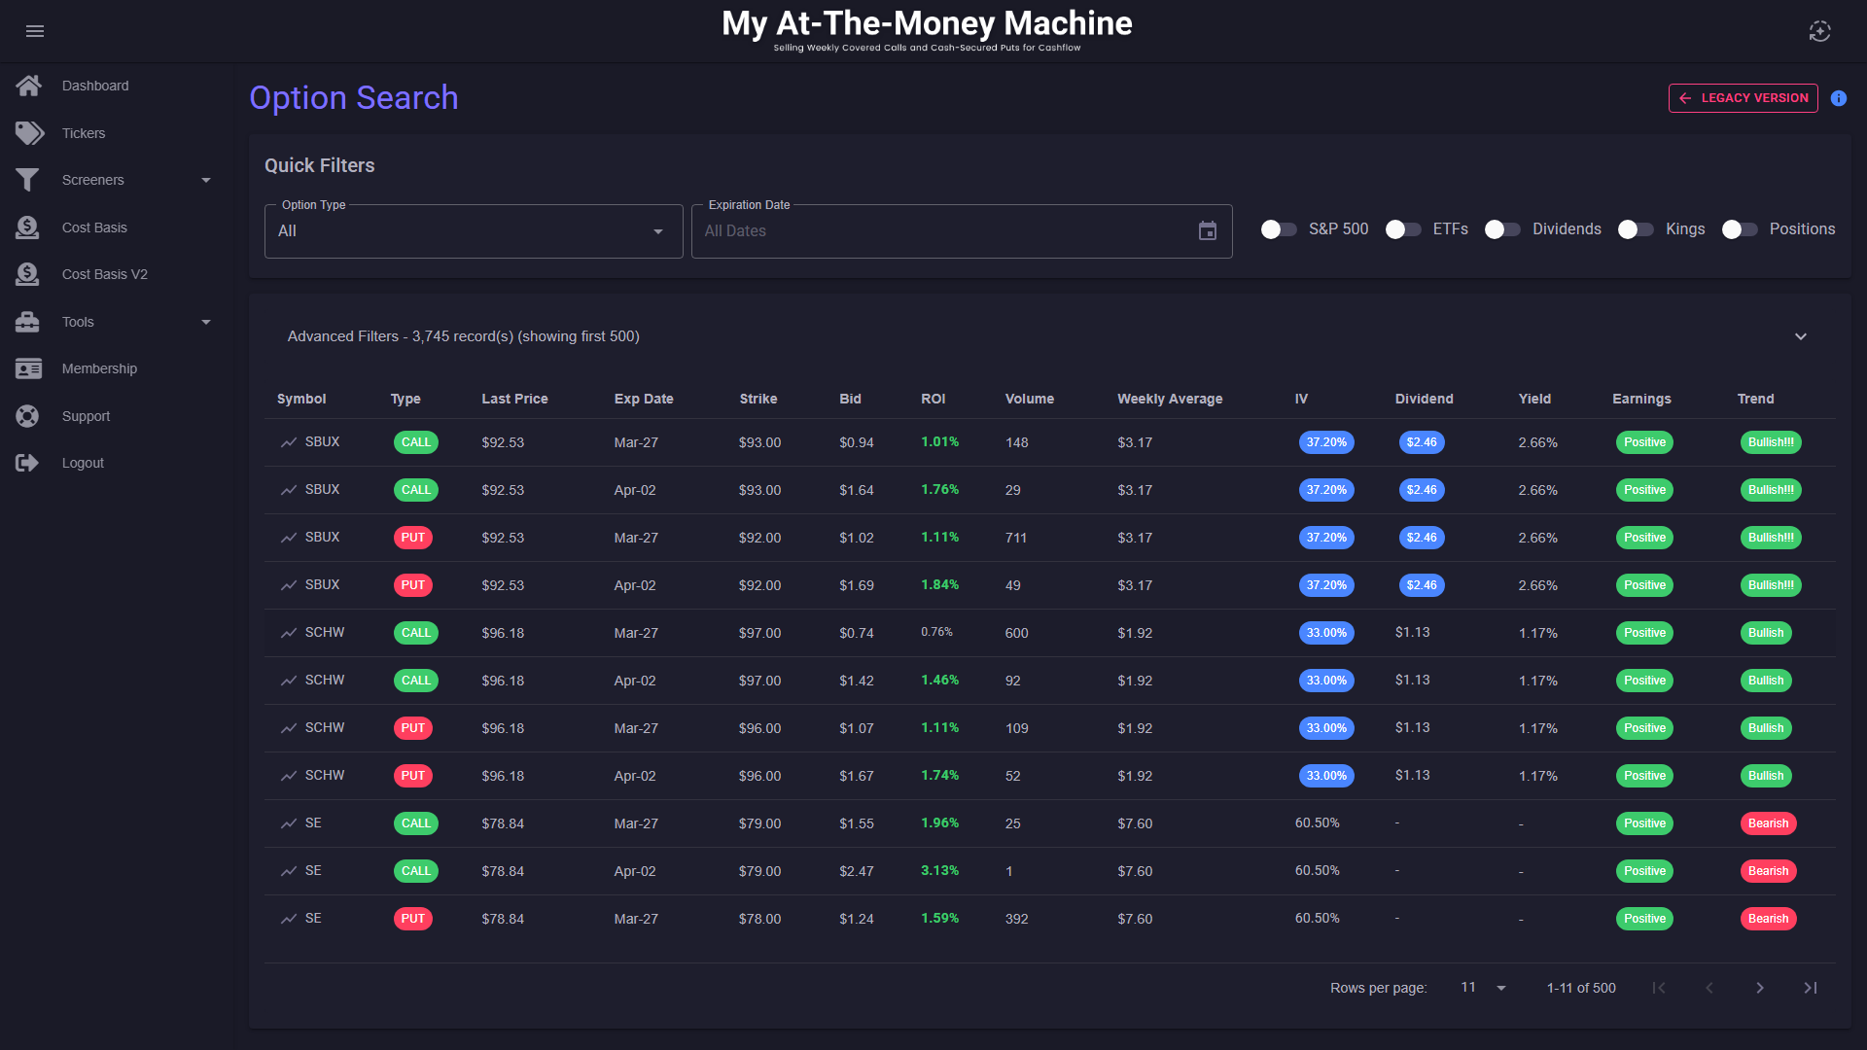The width and height of the screenshot is (1867, 1050).
Task: Jump to last results page icon
Action: 1810,988
